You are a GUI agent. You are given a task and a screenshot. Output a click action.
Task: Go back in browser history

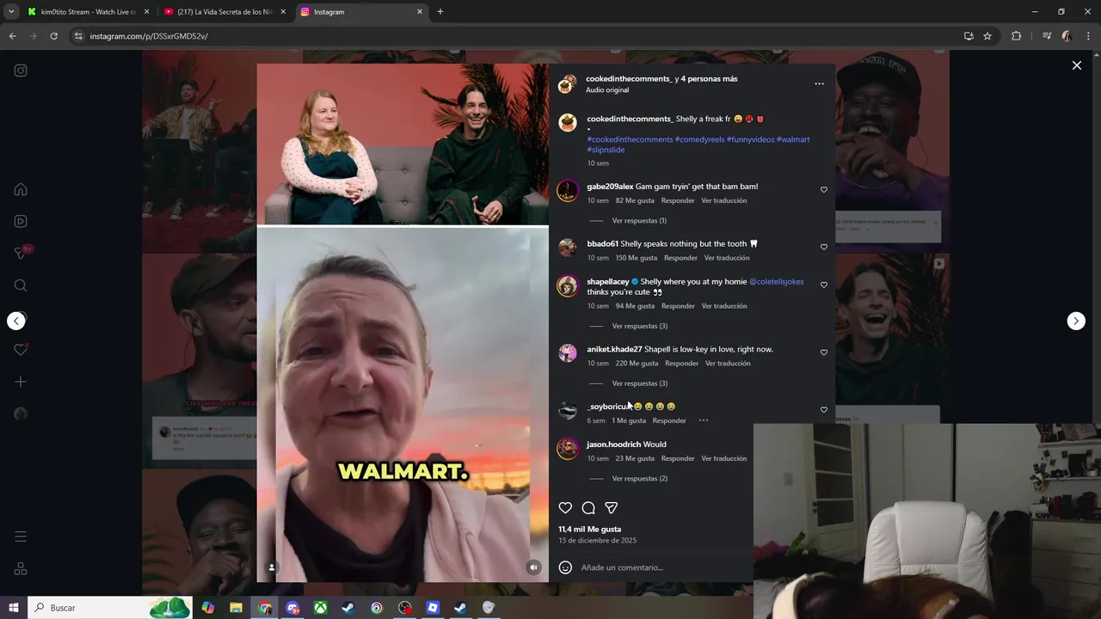coord(12,36)
